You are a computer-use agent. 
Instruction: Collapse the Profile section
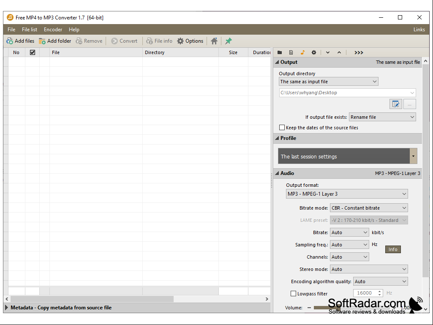coord(277,138)
